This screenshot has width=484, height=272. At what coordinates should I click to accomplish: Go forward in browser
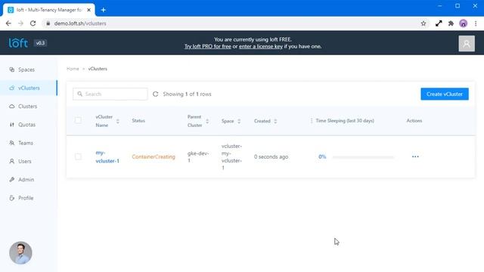click(x=20, y=23)
